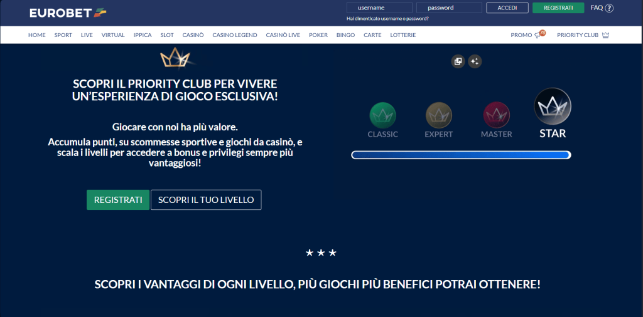Open the PRIORITY CLUB link
The width and height of the screenshot is (643, 317).
578,35
